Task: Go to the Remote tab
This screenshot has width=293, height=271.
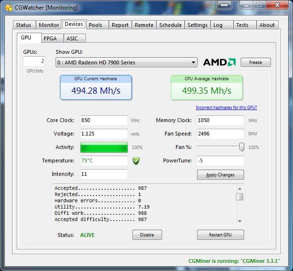Action: 144,25
